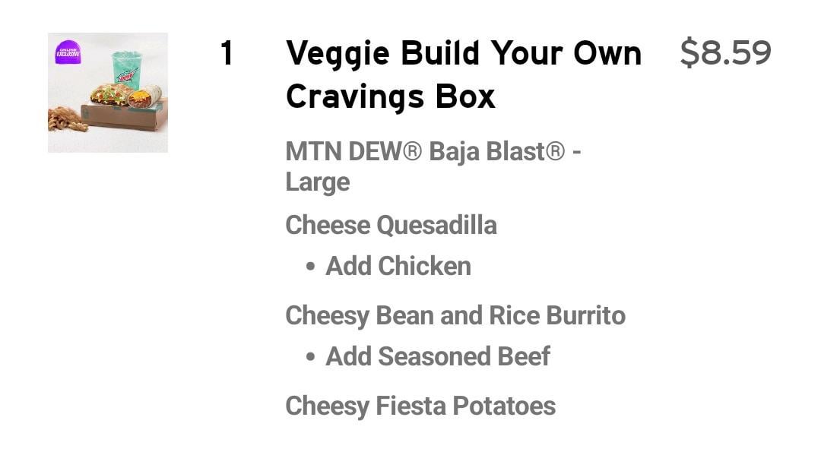Click the burrito in the product photo
Image resolution: width=821 pixels, height=452 pixels.
coord(147,97)
